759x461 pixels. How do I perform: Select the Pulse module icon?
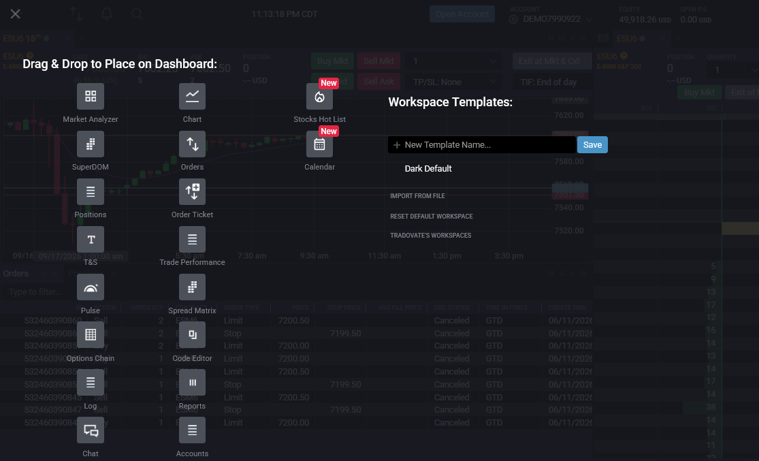[91, 287]
